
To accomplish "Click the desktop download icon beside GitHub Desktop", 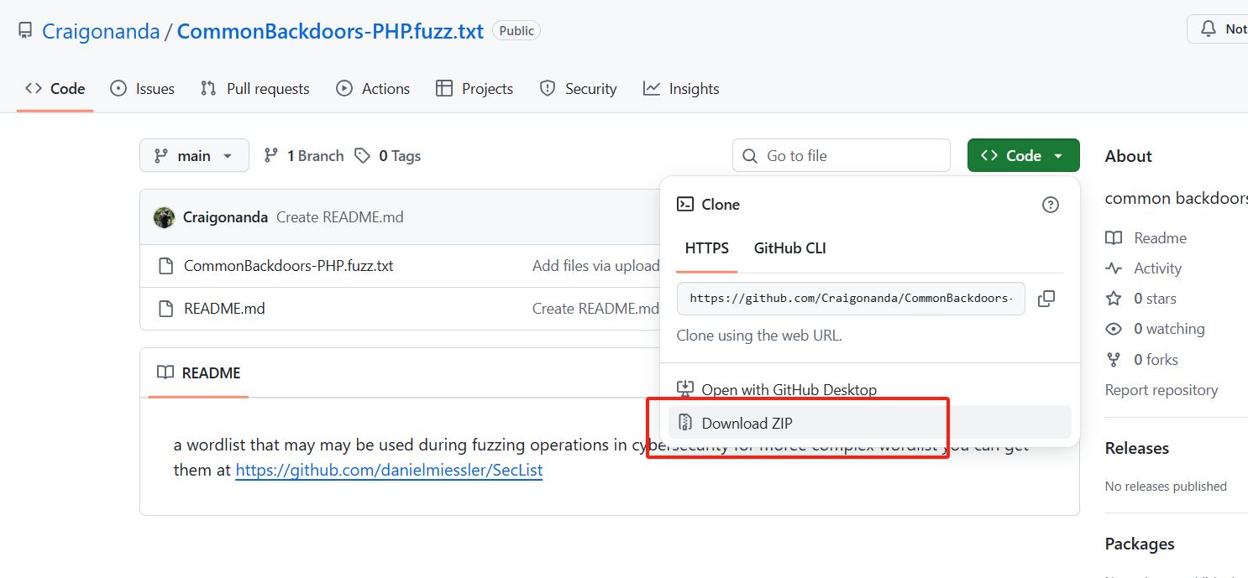I will point(685,390).
